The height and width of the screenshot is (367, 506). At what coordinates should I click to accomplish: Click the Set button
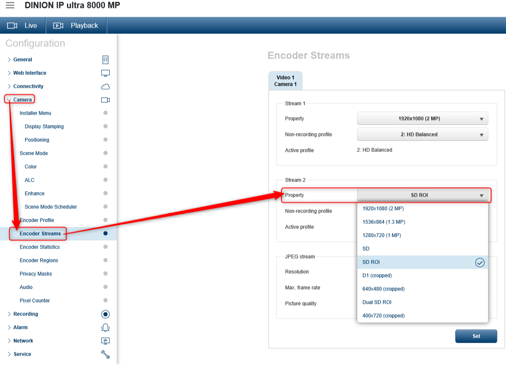tap(476, 336)
